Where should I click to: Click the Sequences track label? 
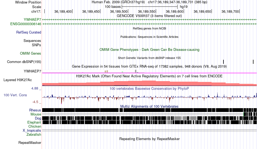point(32,41)
